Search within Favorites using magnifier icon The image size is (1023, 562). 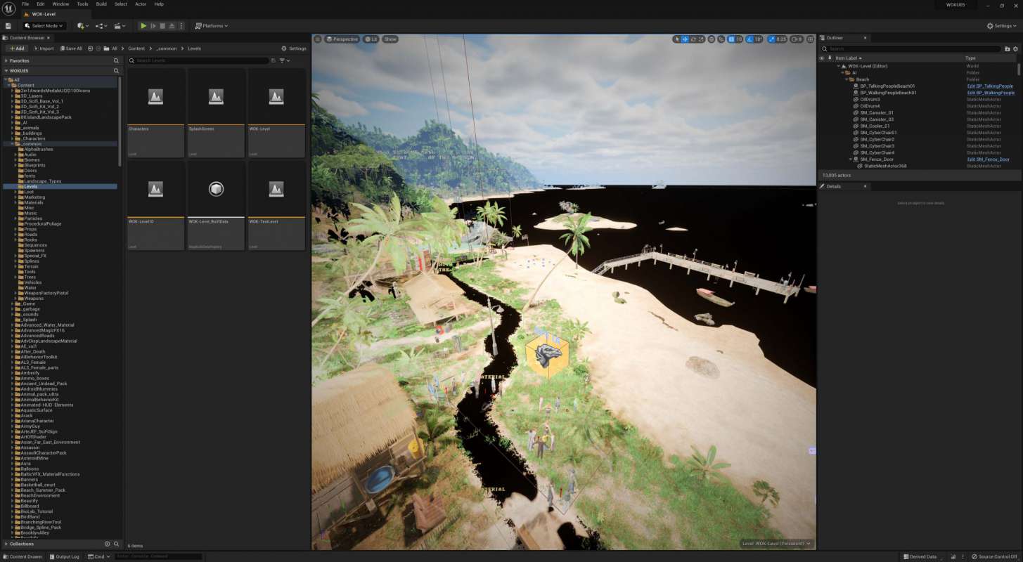117,61
